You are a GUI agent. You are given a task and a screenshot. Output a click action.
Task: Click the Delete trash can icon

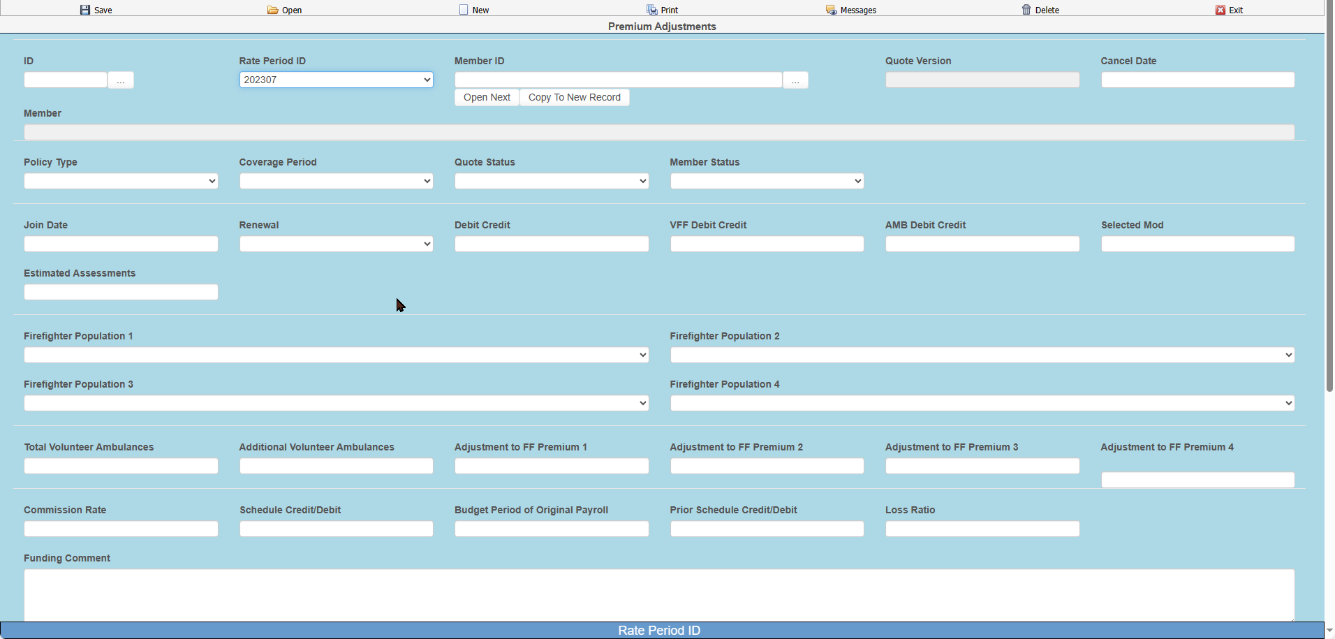[1026, 10]
